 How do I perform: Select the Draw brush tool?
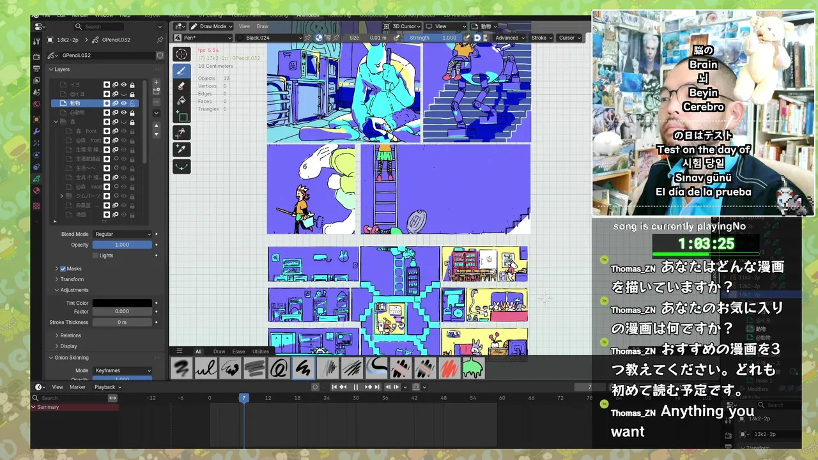tap(181, 71)
